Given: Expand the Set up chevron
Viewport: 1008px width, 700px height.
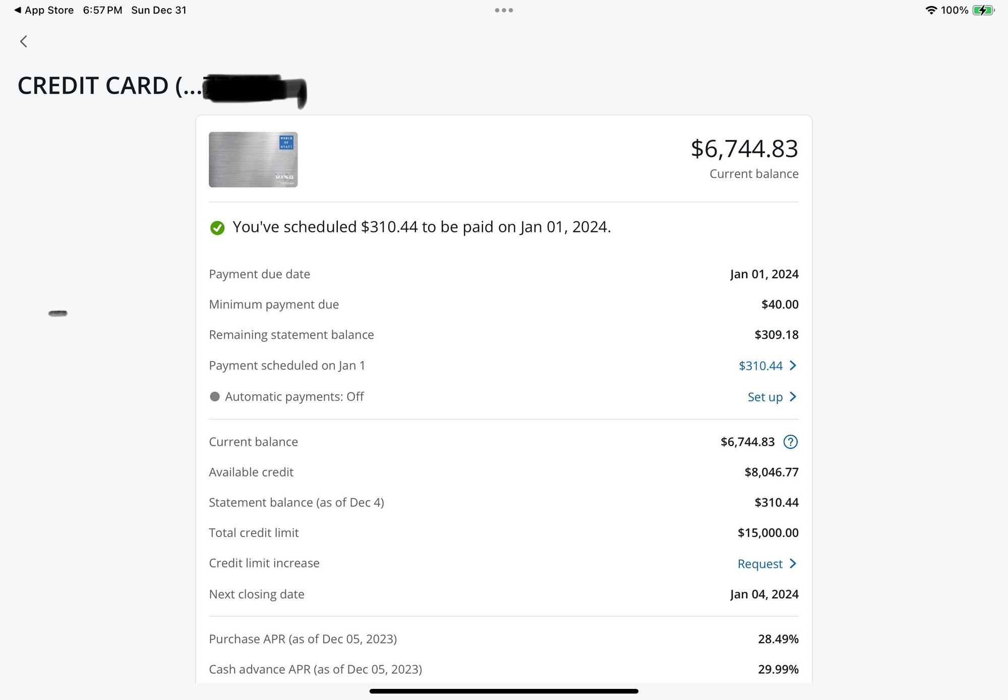Looking at the screenshot, I should (x=793, y=397).
